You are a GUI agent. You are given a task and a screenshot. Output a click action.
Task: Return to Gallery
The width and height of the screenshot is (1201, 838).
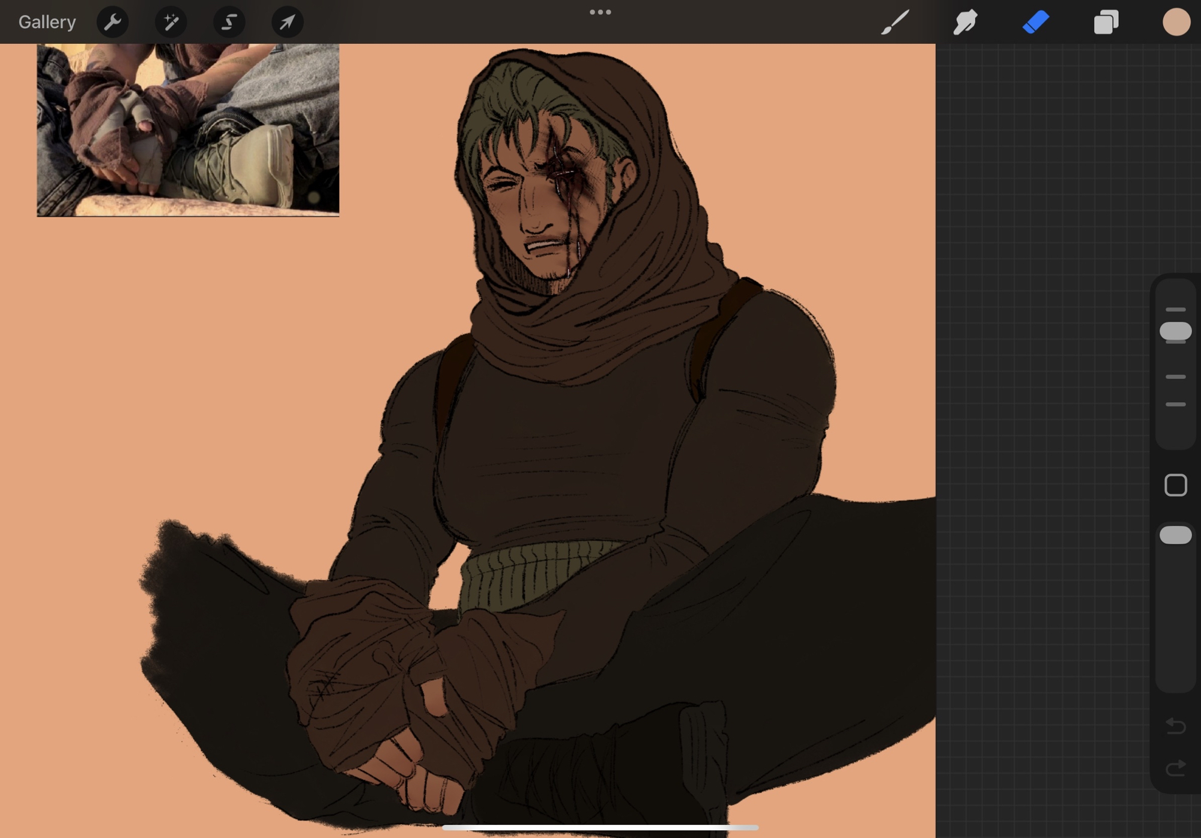click(x=47, y=22)
